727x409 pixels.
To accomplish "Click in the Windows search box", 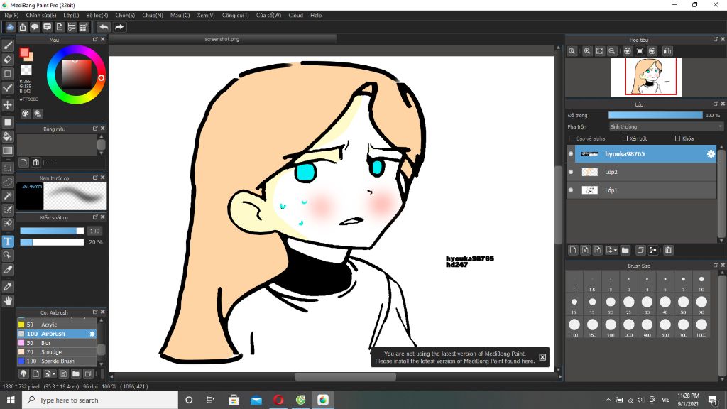I will click(x=99, y=400).
